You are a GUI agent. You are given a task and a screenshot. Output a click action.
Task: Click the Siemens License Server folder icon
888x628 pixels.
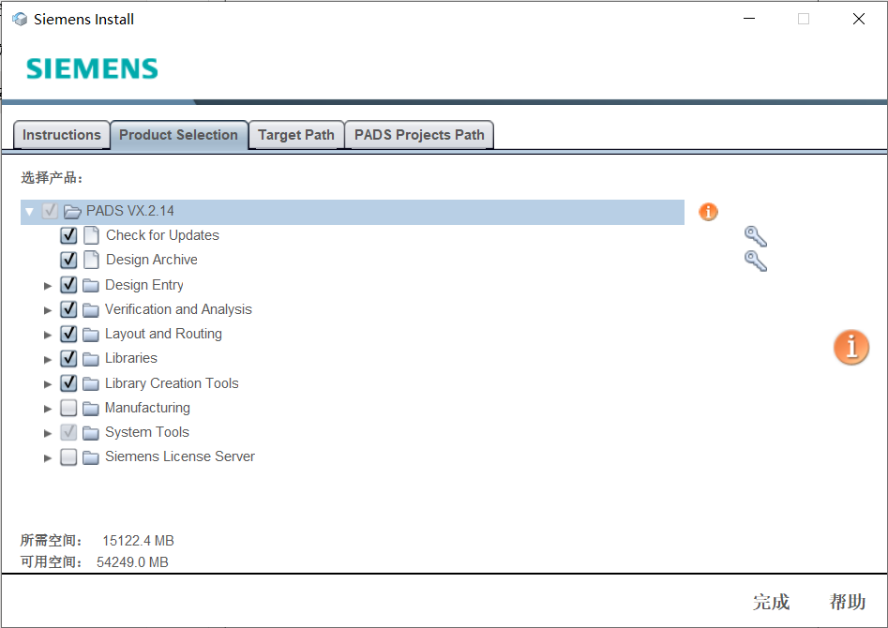point(91,457)
